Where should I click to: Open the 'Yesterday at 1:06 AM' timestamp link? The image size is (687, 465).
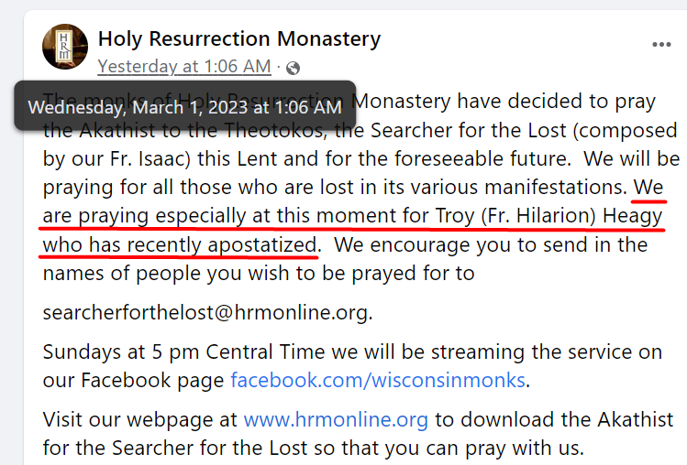pyautogui.click(x=184, y=67)
